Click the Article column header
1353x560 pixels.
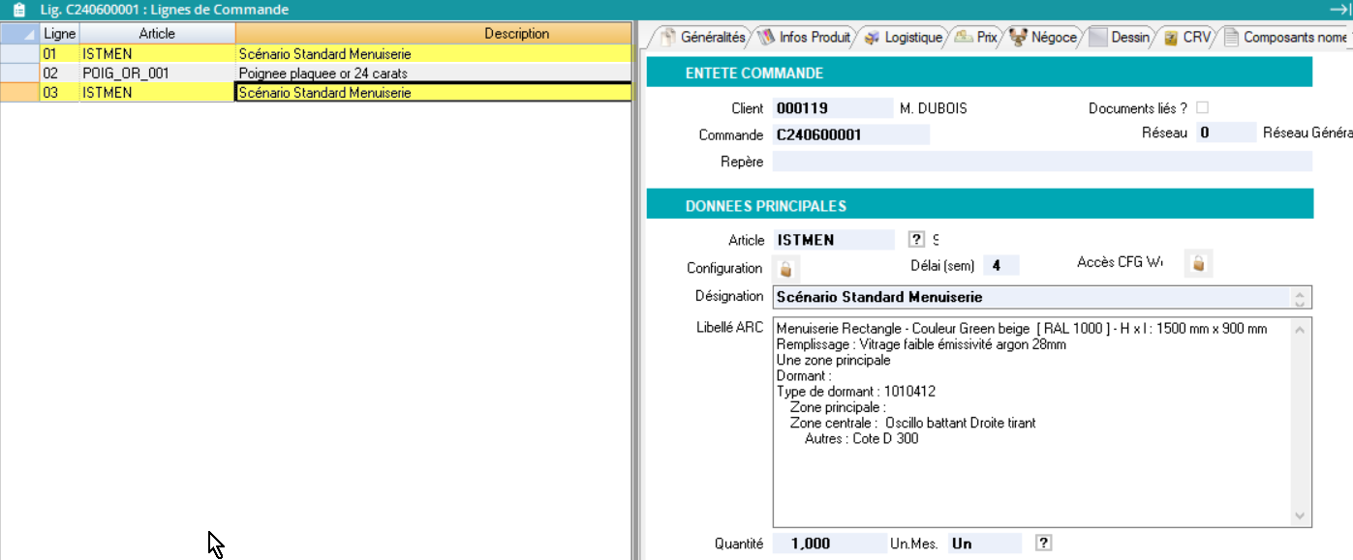coord(157,34)
